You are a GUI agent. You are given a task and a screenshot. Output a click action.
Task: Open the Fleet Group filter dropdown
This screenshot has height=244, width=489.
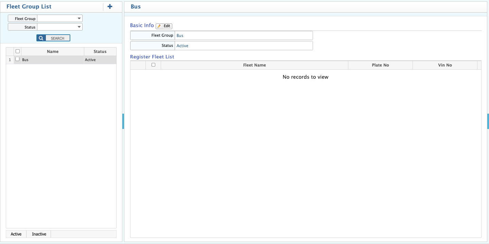[79, 19]
